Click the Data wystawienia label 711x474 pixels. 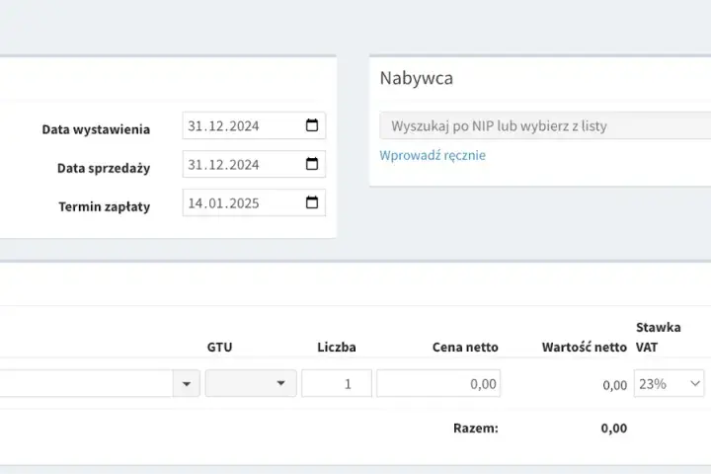(x=96, y=129)
